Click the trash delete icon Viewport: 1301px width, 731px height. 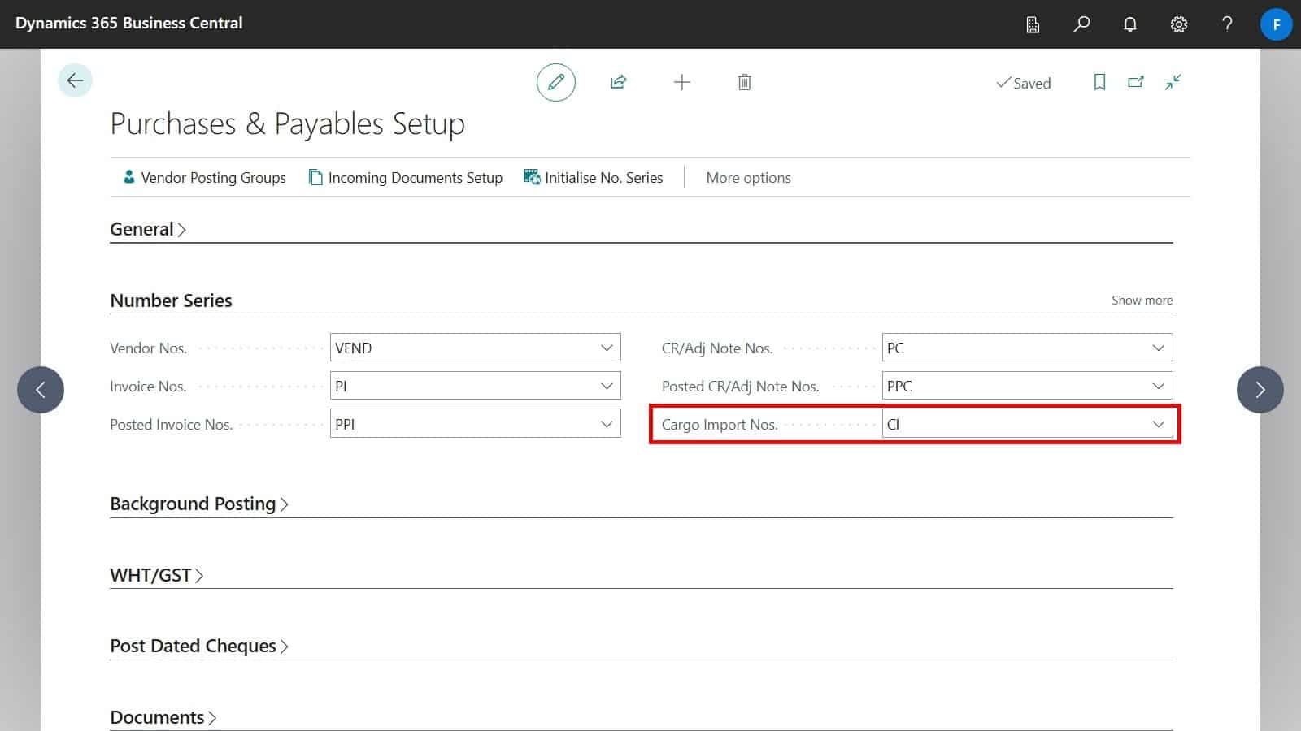pyautogui.click(x=744, y=82)
